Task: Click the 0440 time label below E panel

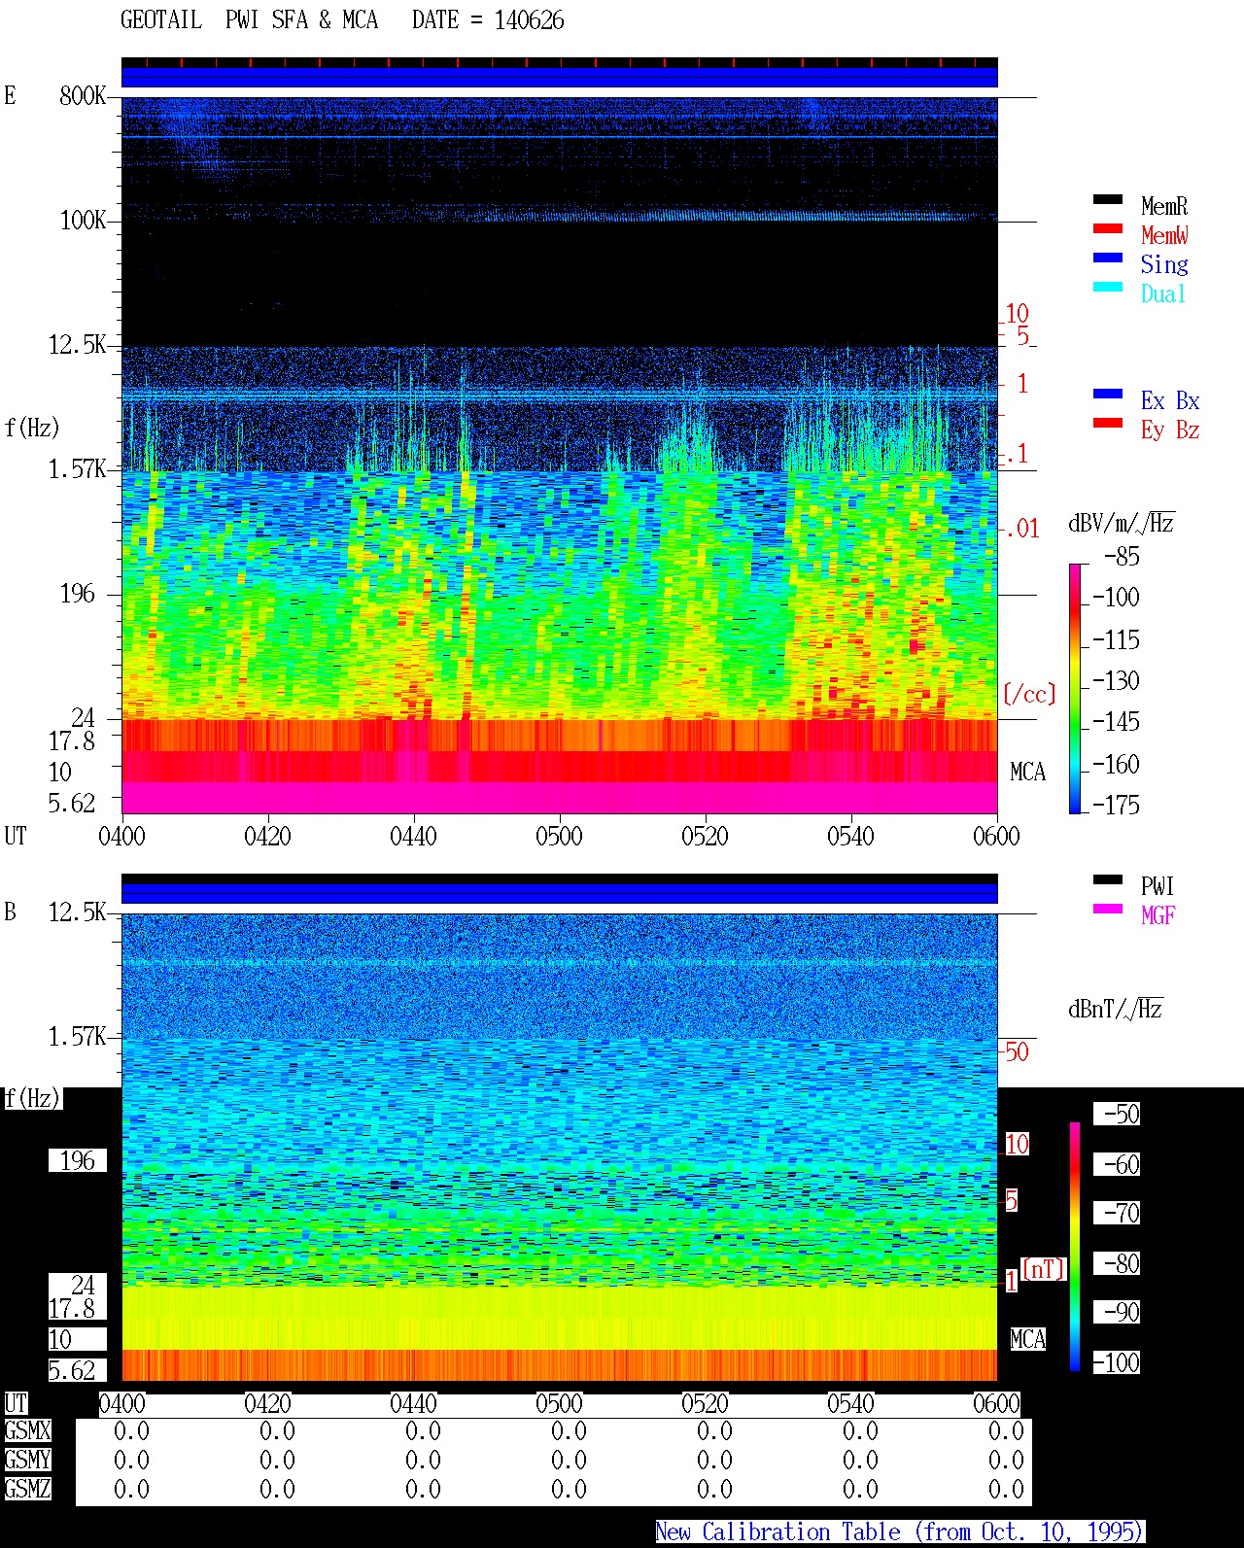Action: tap(413, 836)
